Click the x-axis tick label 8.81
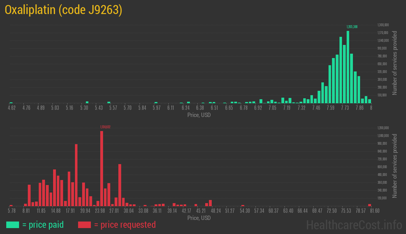The image size is (406, 234). (26, 211)
